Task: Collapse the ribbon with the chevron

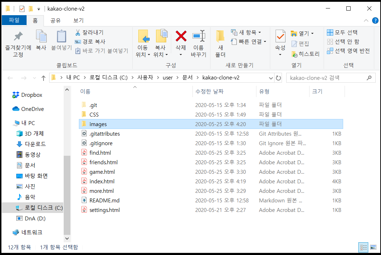Action: pyautogui.click(x=366, y=20)
